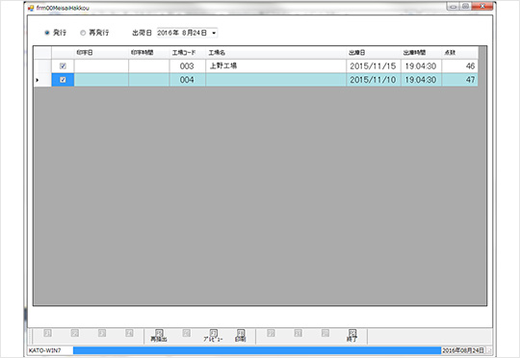
Task: Click the 再抽出 function key button
Action: 159,336
